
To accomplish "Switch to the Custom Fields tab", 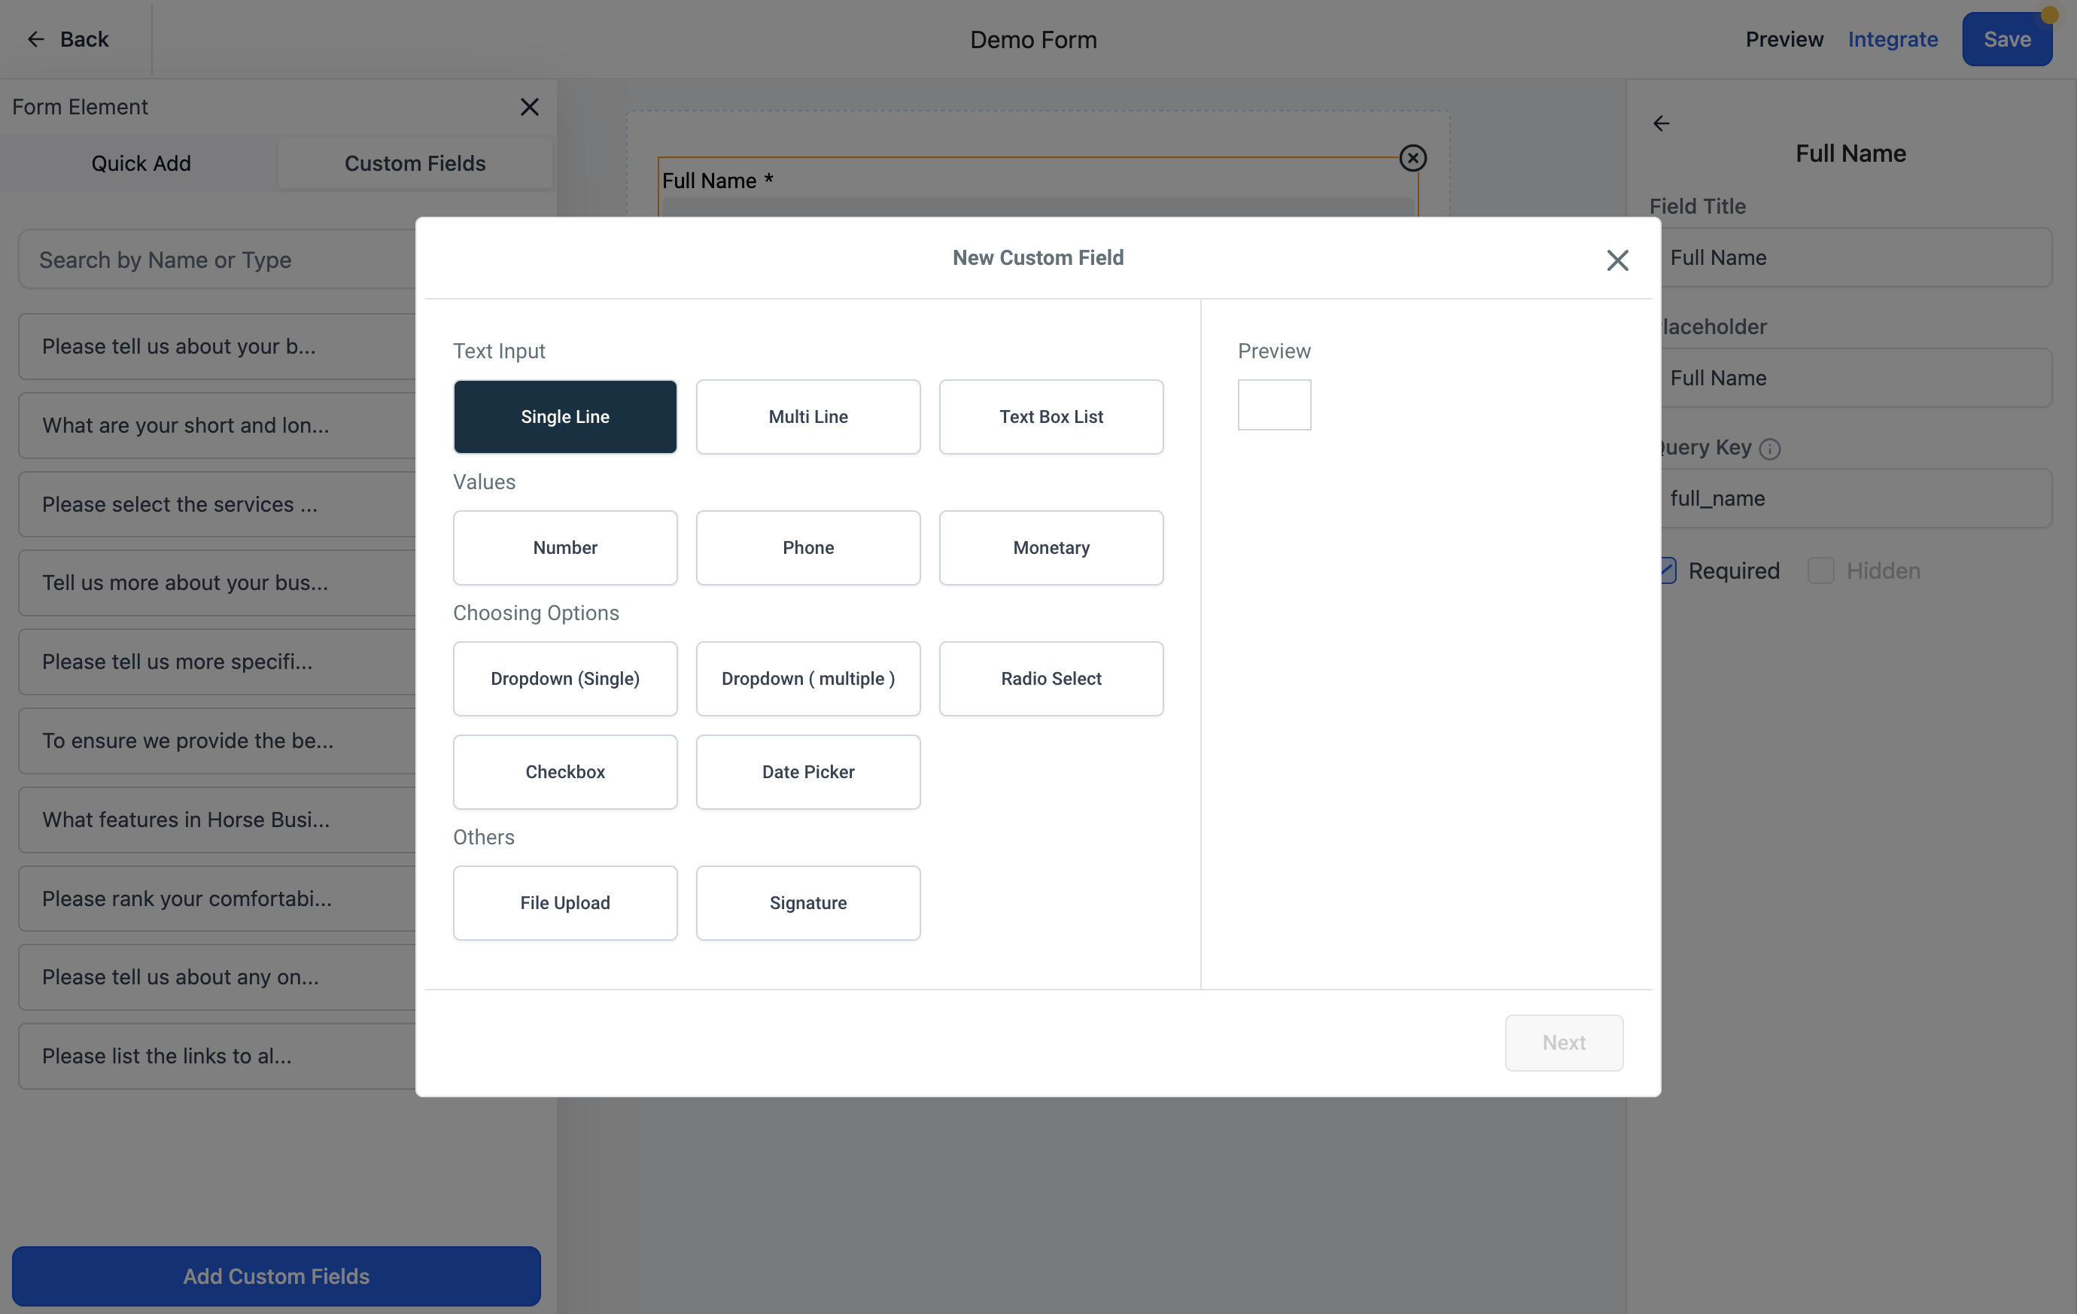I will (415, 163).
